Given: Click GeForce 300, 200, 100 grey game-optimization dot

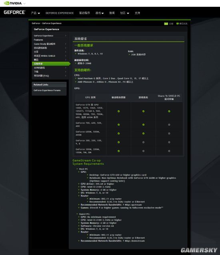Looking at the screenshot, I should (143, 142).
